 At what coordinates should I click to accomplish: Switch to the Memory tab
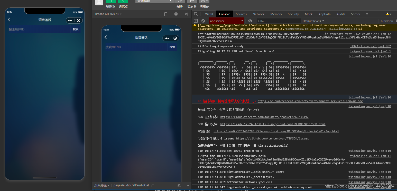pyautogui.click(x=276, y=14)
